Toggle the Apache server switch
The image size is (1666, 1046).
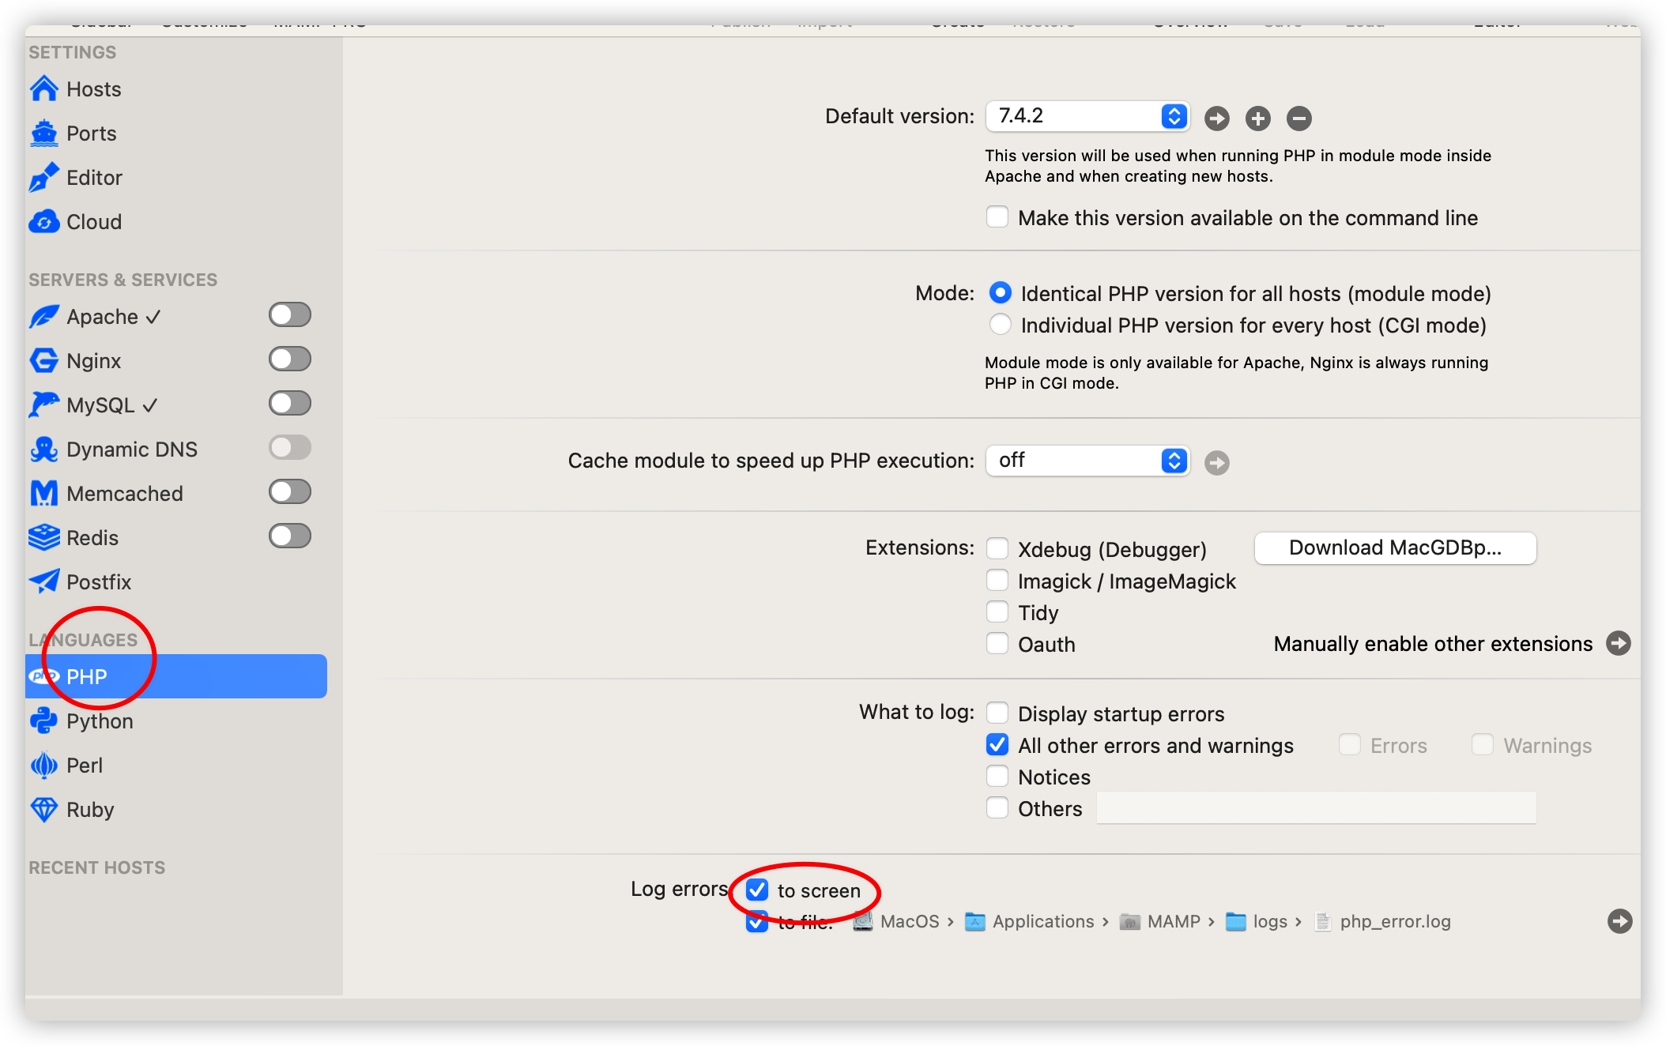[x=290, y=315]
